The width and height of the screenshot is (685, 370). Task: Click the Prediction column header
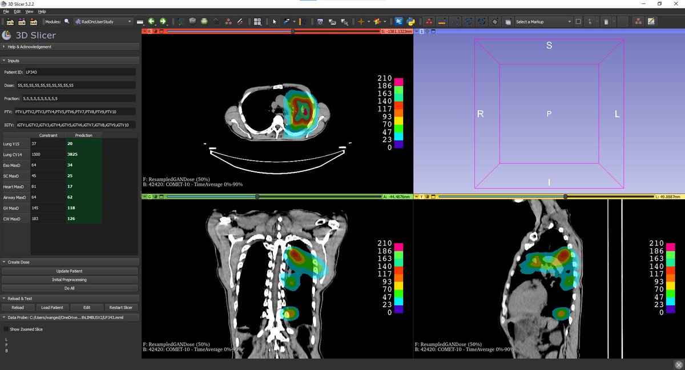point(83,135)
